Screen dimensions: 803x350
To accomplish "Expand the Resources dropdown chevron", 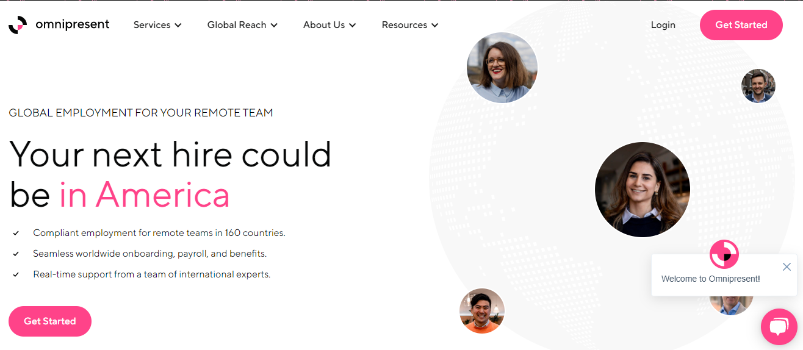I will tap(434, 25).
